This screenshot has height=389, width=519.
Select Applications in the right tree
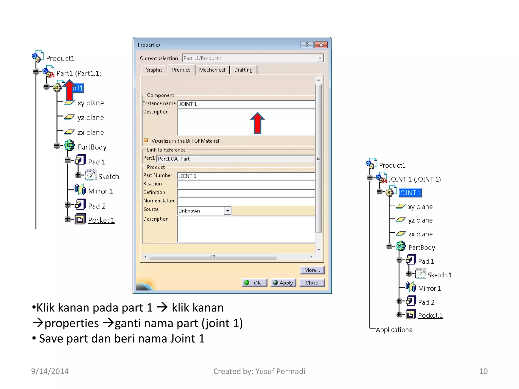[394, 330]
